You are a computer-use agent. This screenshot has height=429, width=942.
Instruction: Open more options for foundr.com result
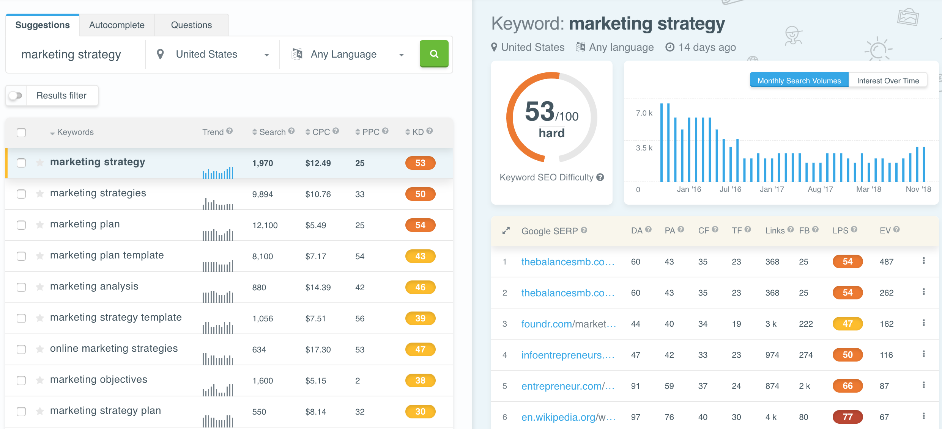(x=924, y=323)
